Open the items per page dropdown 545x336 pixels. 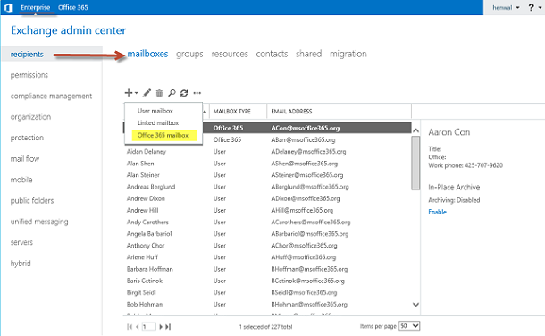pos(409,326)
